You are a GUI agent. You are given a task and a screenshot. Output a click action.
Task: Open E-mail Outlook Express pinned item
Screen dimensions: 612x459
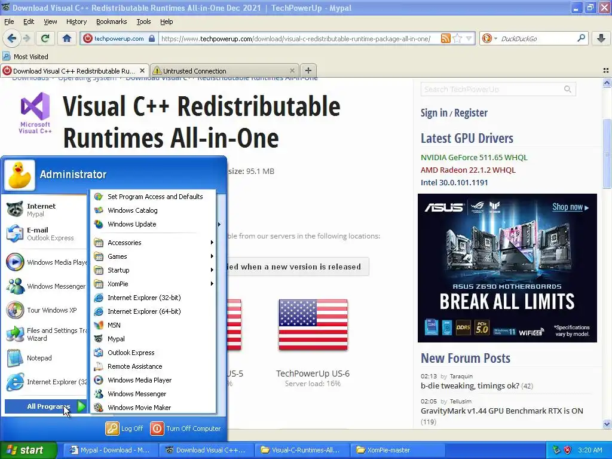[x=44, y=234]
